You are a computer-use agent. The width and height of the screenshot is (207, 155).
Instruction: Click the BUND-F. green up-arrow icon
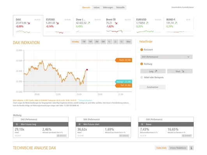point(176,23)
